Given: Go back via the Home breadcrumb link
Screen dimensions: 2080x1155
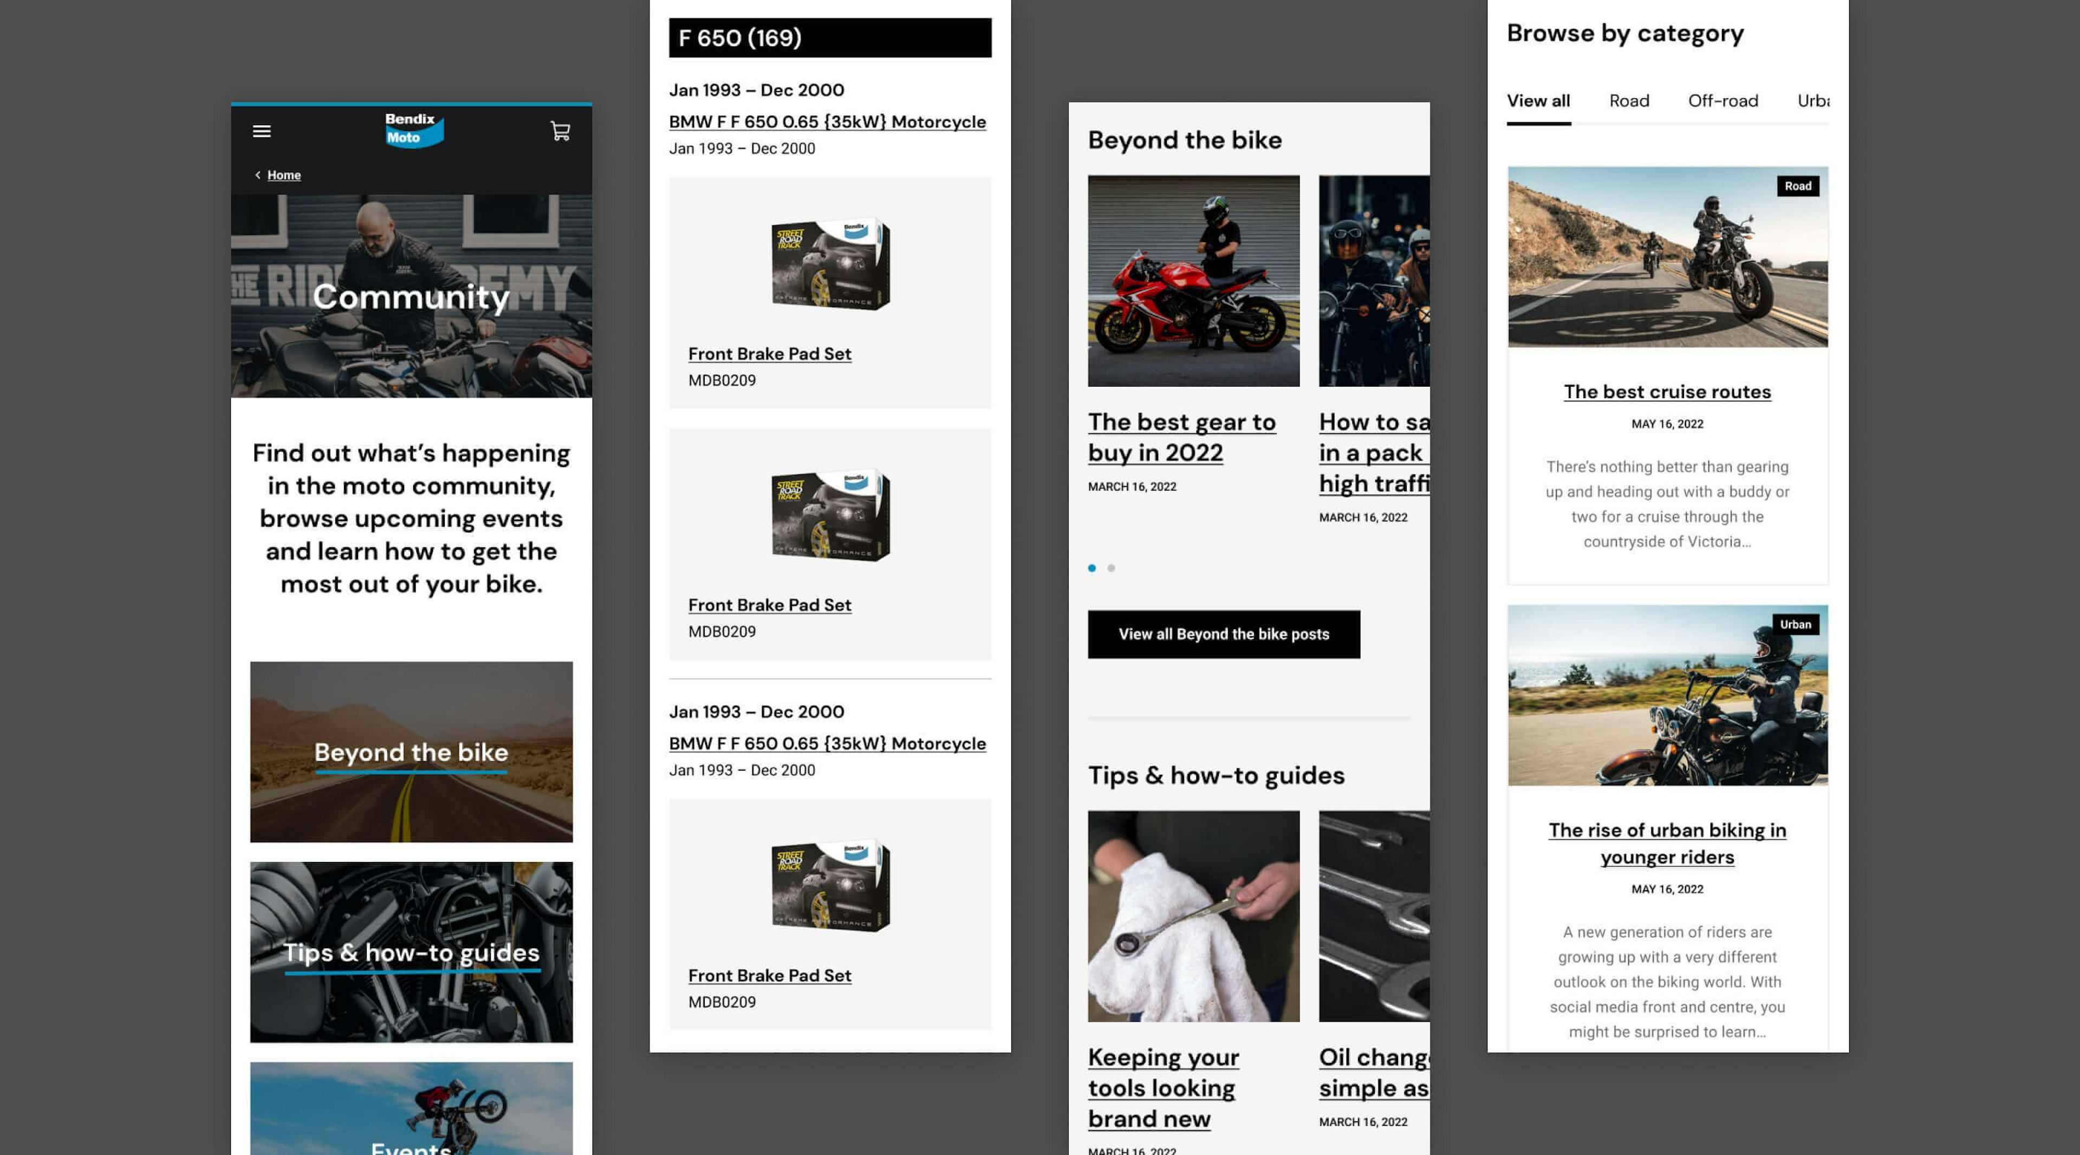Looking at the screenshot, I should click(283, 175).
